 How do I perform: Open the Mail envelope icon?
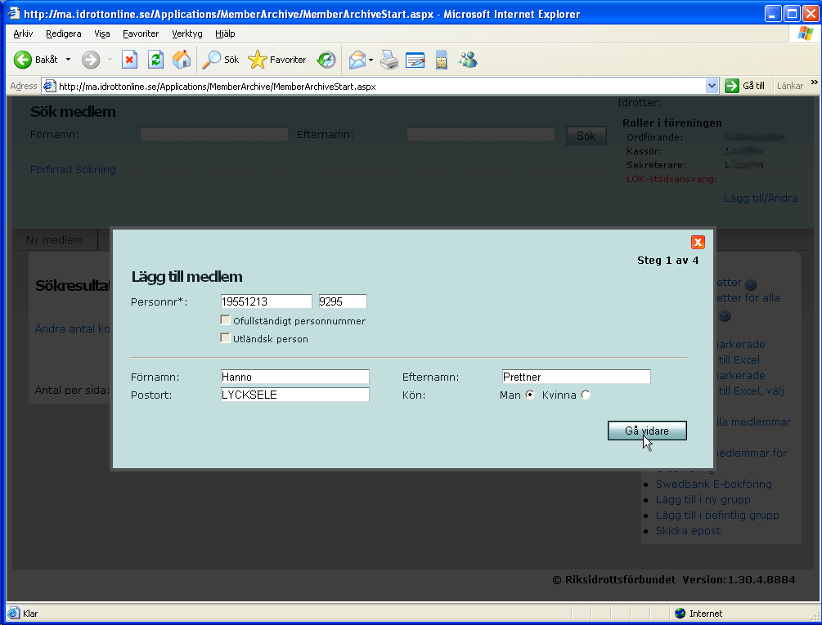[x=357, y=60]
